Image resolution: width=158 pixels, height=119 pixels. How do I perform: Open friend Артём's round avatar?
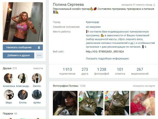tap(37, 95)
